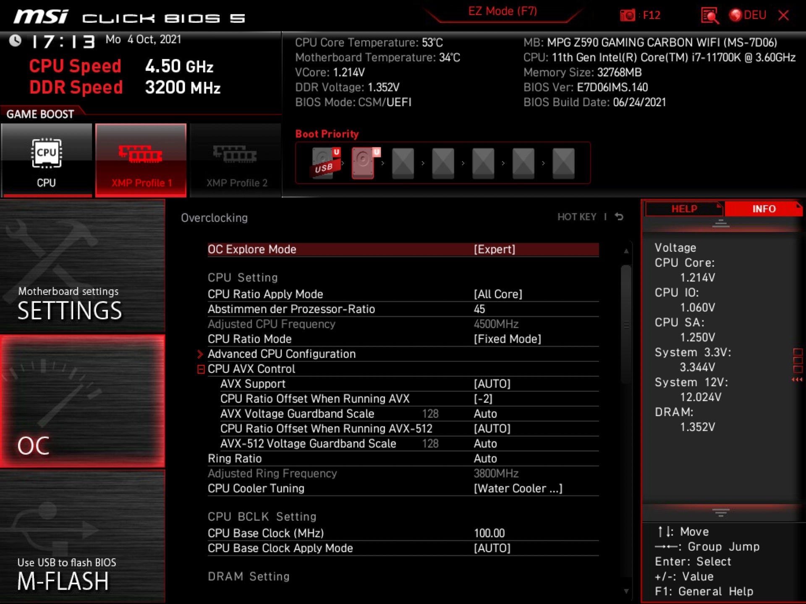This screenshot has width=806, height=604.
Task: Click the DEU language globe icon
Action: 735,16
